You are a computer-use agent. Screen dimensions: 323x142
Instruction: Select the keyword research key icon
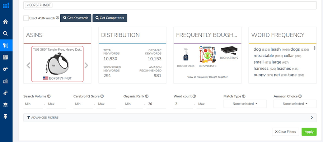pos(5,46)
